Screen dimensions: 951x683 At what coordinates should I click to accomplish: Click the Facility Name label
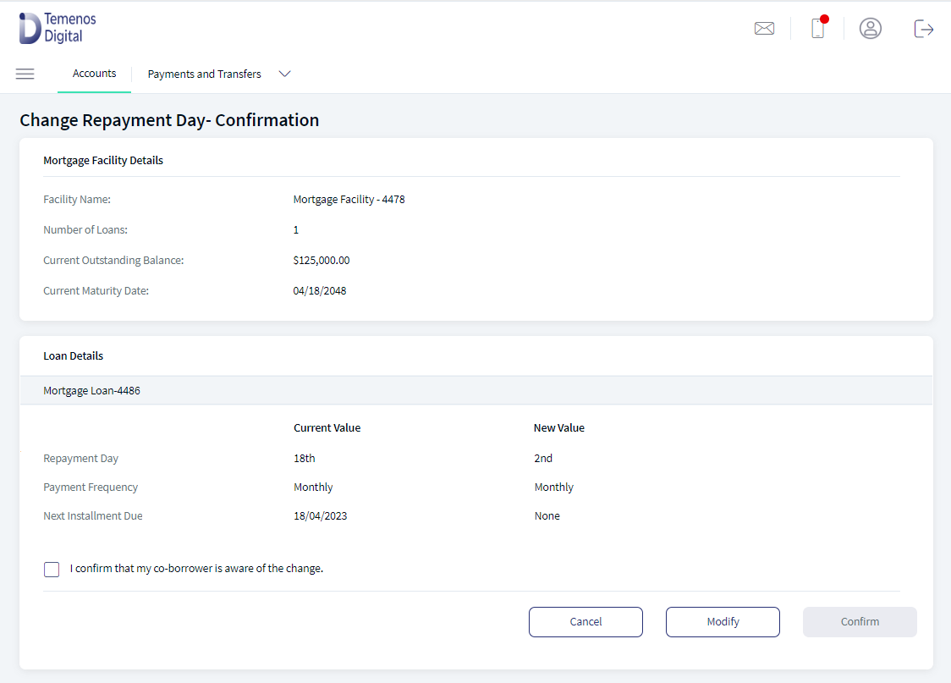tap(77, 200)
